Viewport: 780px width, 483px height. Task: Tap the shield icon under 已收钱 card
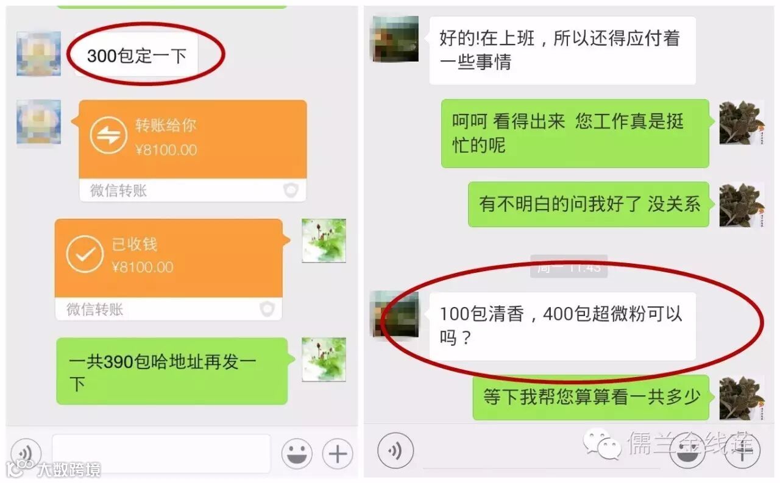[x=267, y=309]
